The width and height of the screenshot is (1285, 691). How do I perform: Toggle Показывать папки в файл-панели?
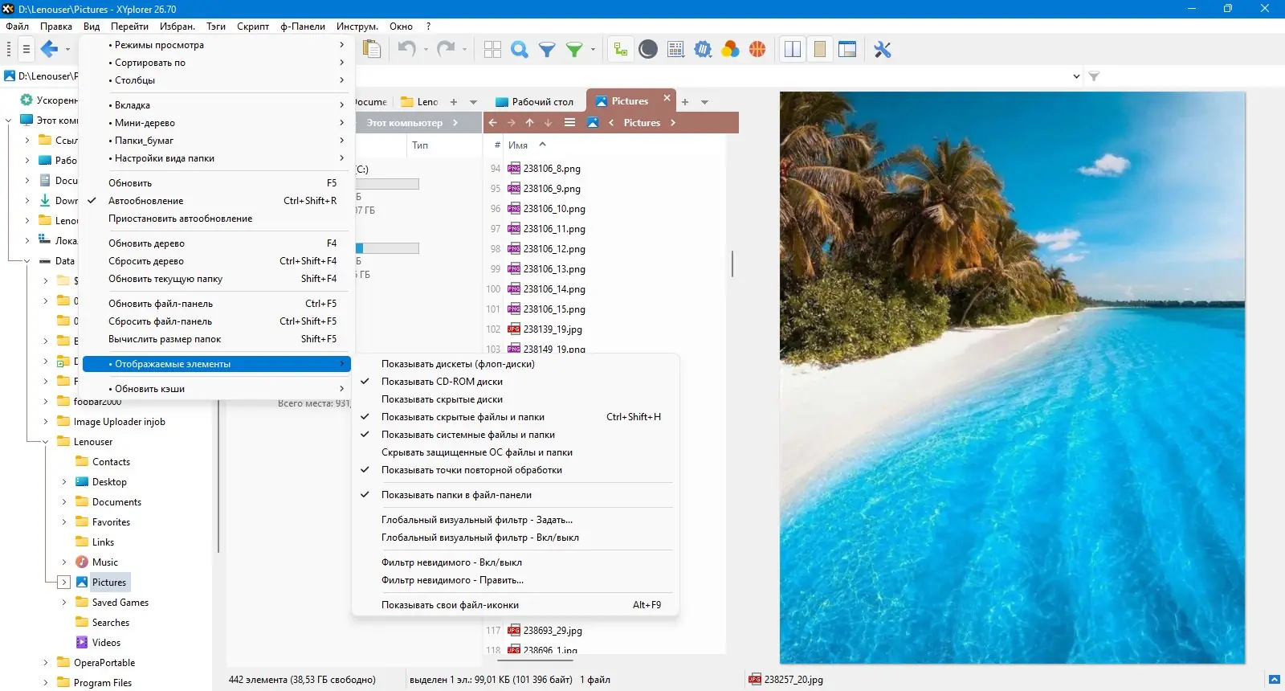pos(516,495)
